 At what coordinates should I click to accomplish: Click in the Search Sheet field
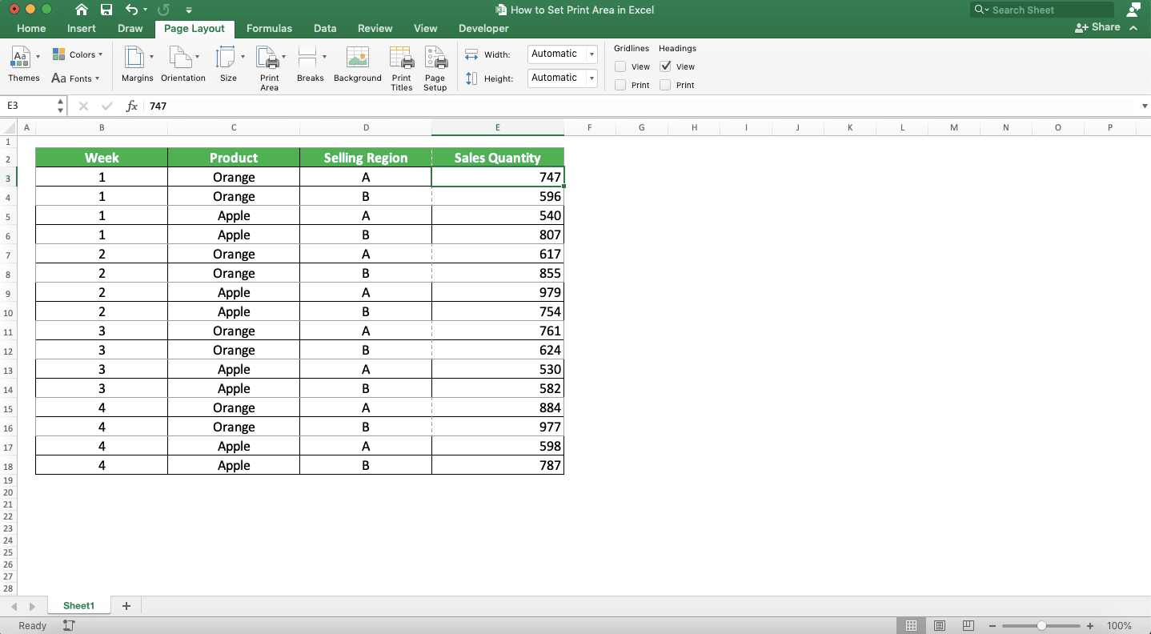pyautogui.click(x=1042, y=10)
